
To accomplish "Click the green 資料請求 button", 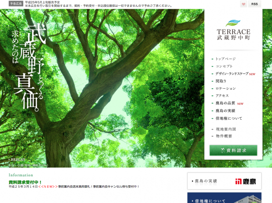I will [x=233, y=150].
